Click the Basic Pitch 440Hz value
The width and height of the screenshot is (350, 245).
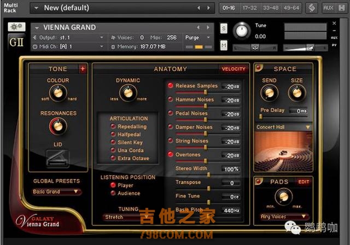(231, 211)
